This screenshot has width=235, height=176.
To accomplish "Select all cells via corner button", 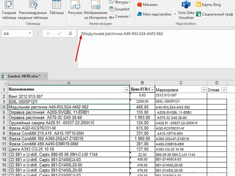I will 4,83.
